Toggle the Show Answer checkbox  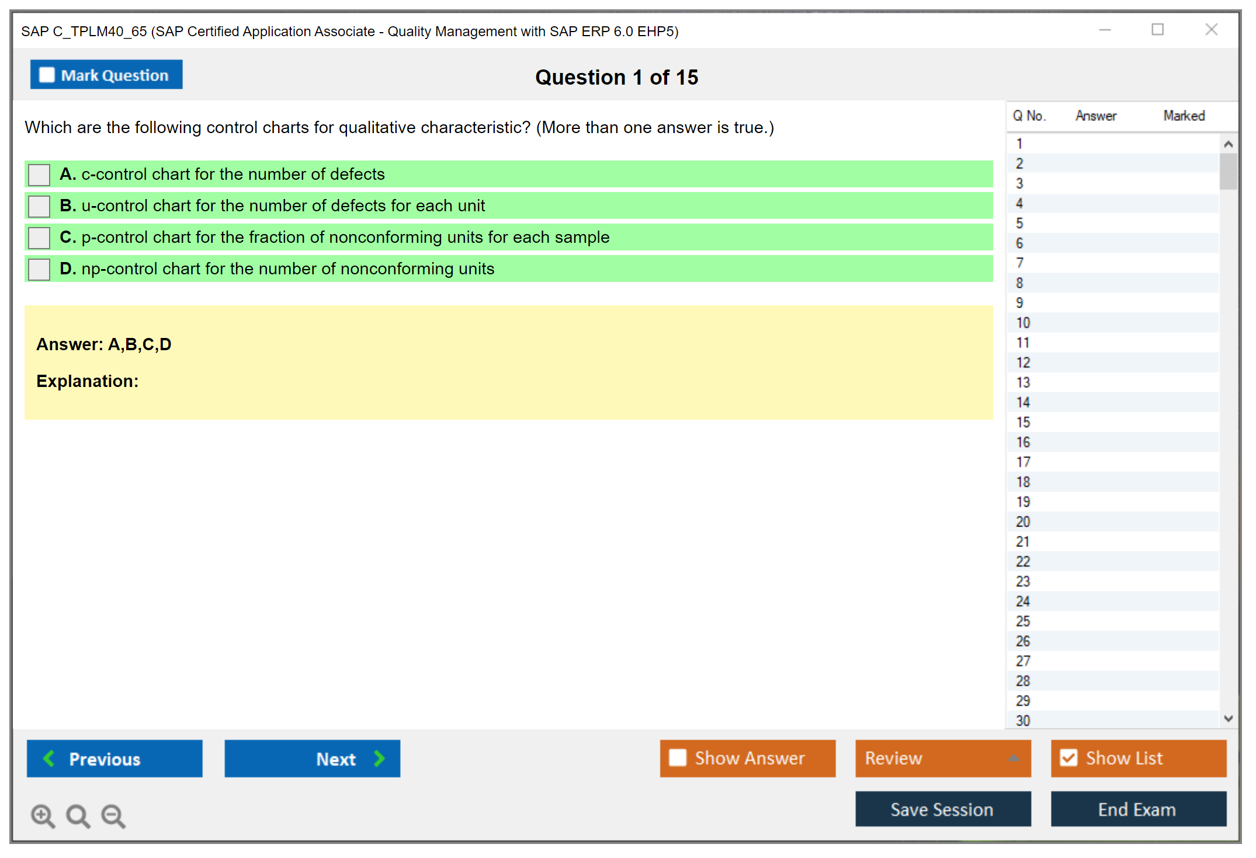tap(678, 758)
